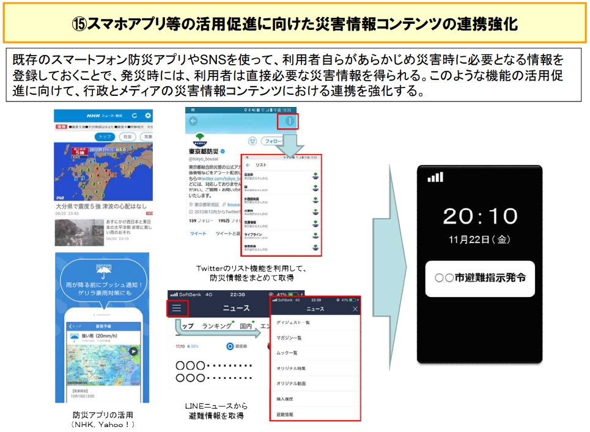Open the 交通情報 list entry
The height and width of the screenshot is (432, 590).
click(x=282, y=224)
